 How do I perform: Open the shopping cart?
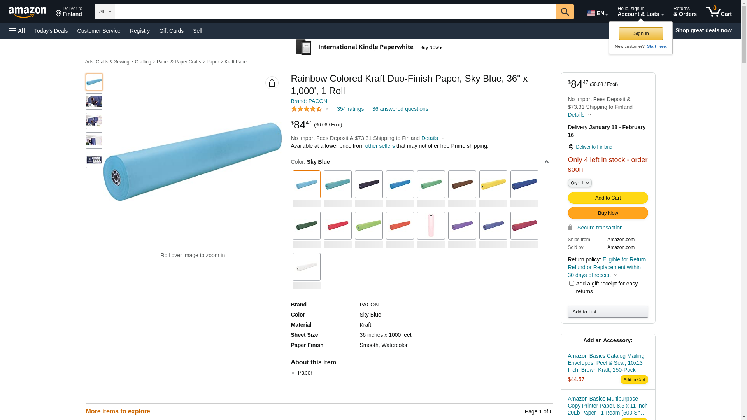click(x=719, y=12)
